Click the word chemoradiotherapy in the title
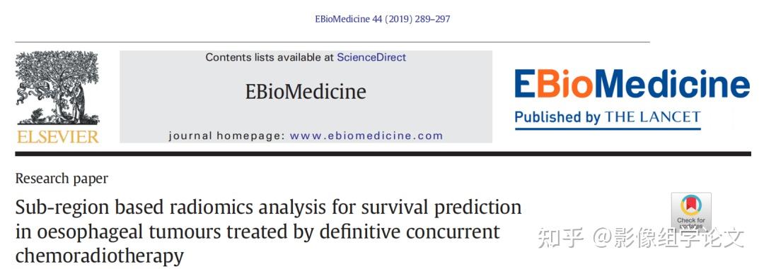This screenshot has width=764, height=269. (100, 256)
